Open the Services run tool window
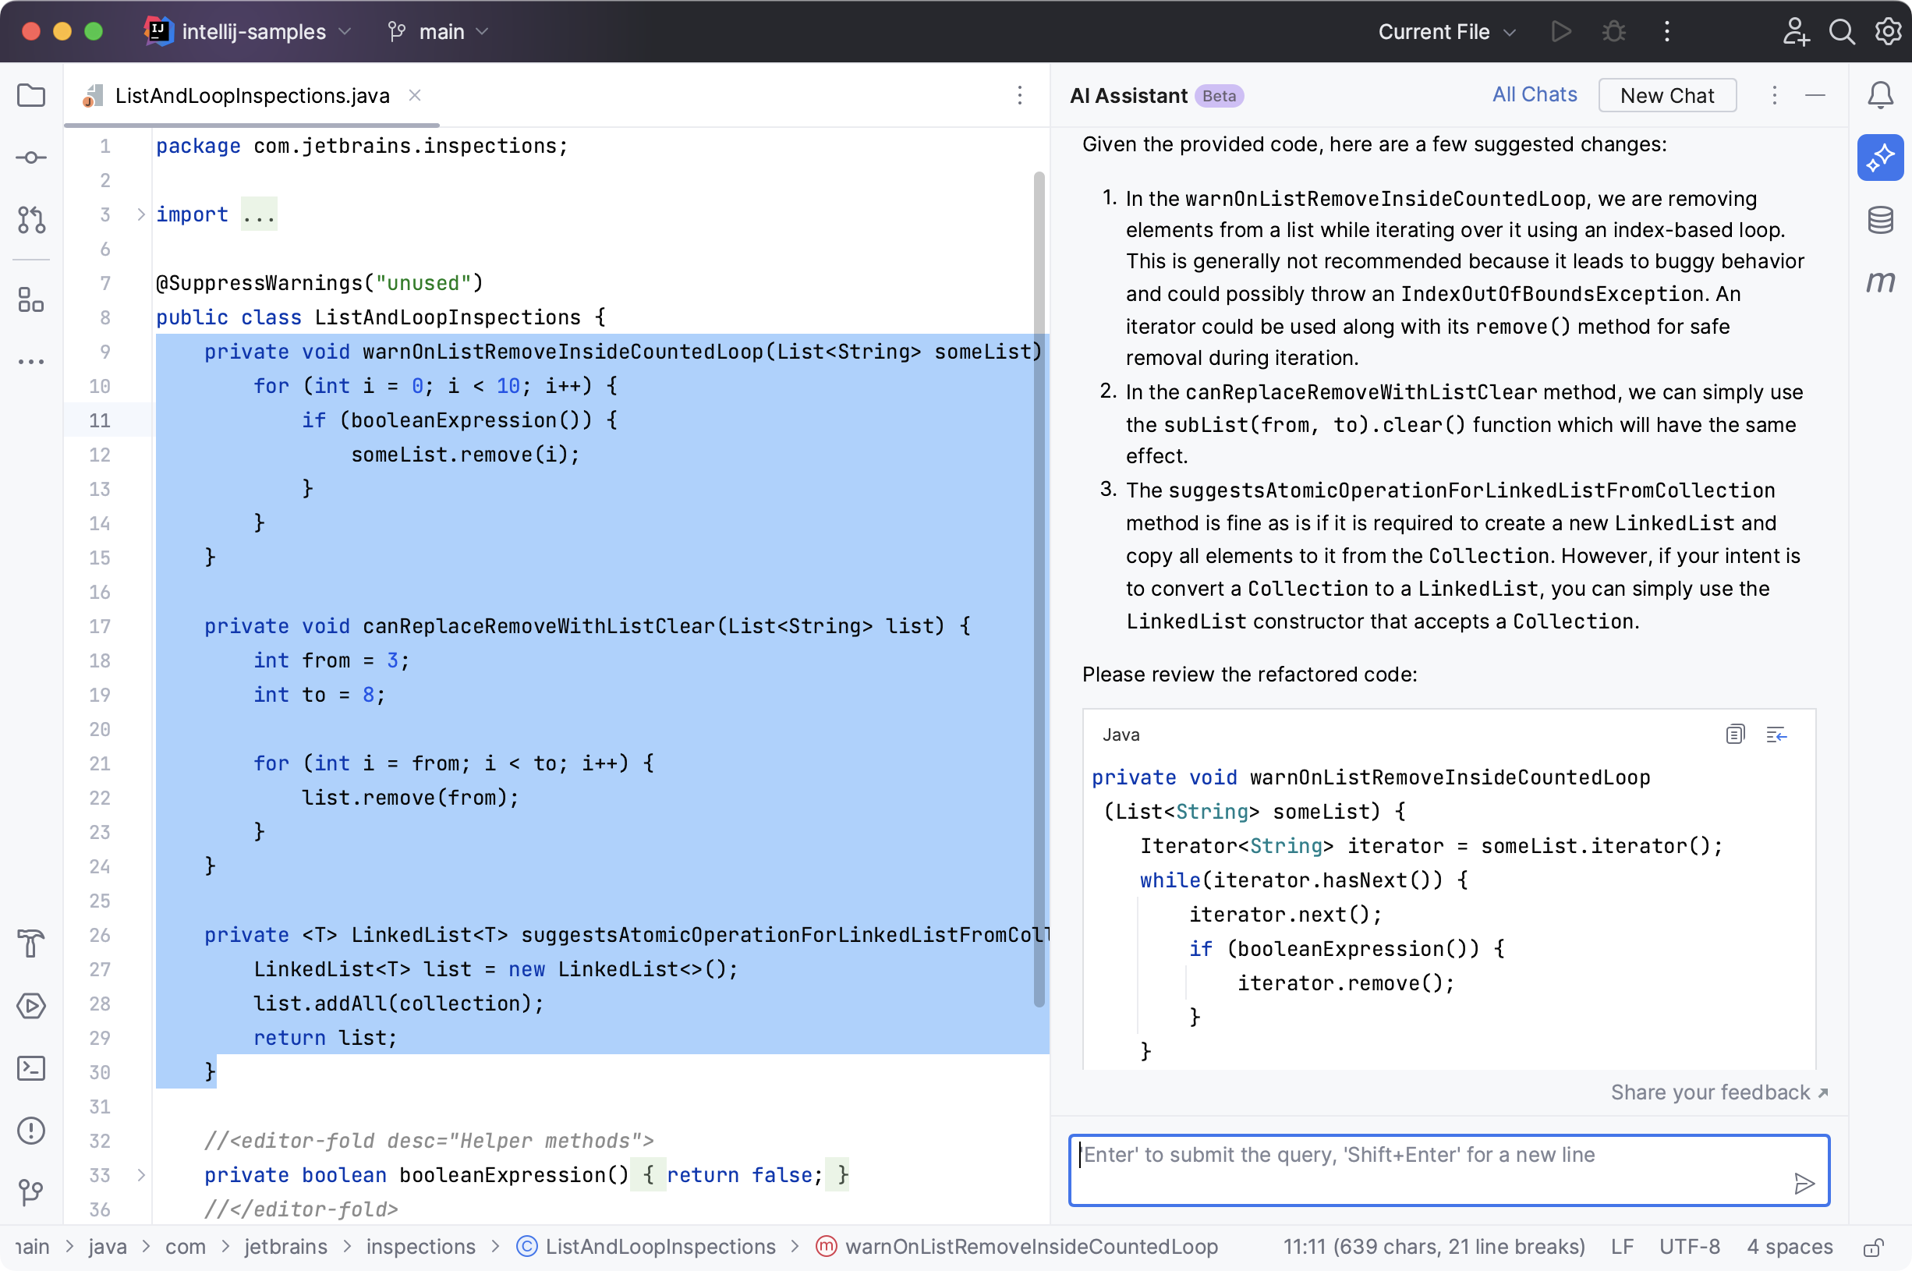1912x1271 pixels. pyautogui.click(x=30, y=1006)
